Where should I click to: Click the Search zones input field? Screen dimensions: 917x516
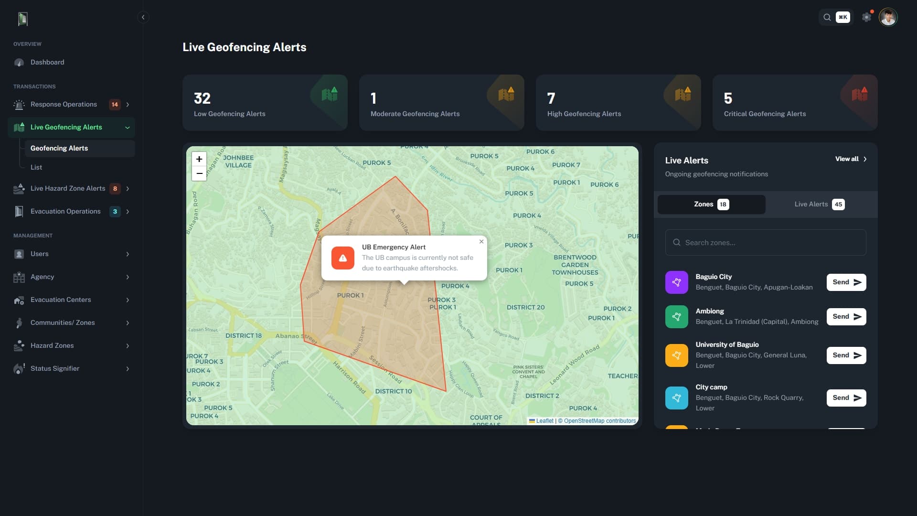pyautogui.click(x=766, y=243)
